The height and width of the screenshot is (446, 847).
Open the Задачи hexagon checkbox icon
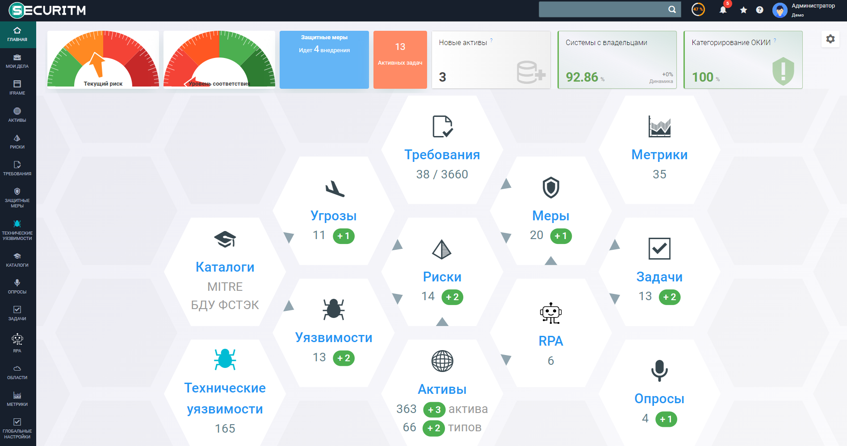tap(659, 248)
